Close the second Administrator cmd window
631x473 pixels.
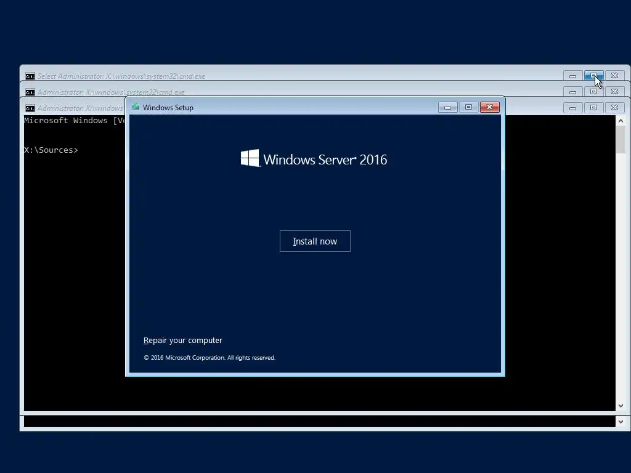(x=614, y=92)
